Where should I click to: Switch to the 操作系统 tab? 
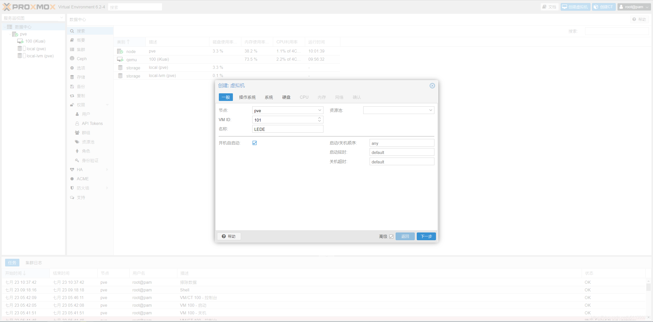pos(247,97)
